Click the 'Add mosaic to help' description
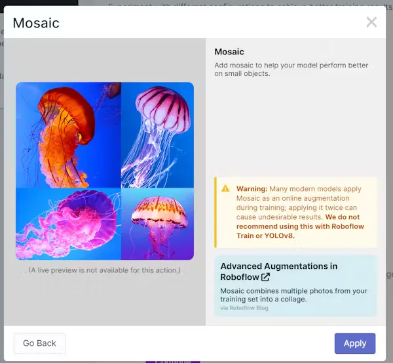Viewport: 393px width, 363px height. tap(291, 69)
